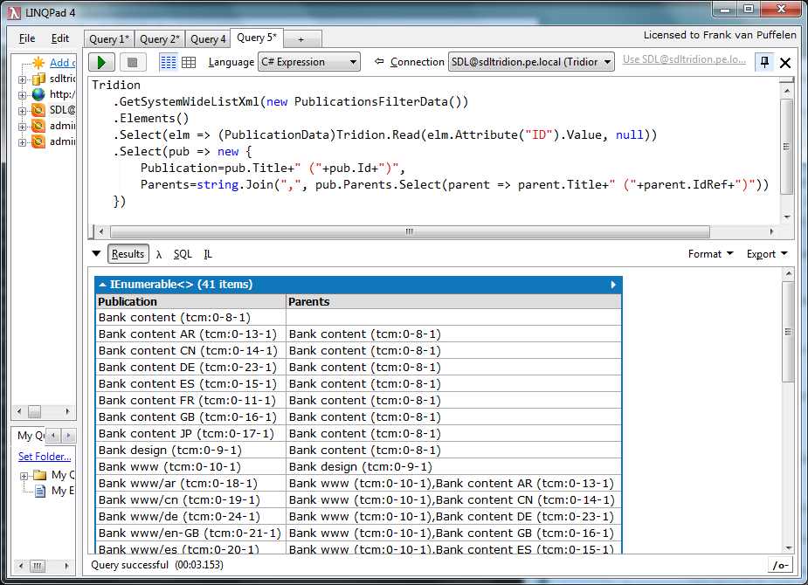The height and width of the screenshot is (585, 808).
Task: Expand the Format dropdown menu
Action: tap(710, 254)
